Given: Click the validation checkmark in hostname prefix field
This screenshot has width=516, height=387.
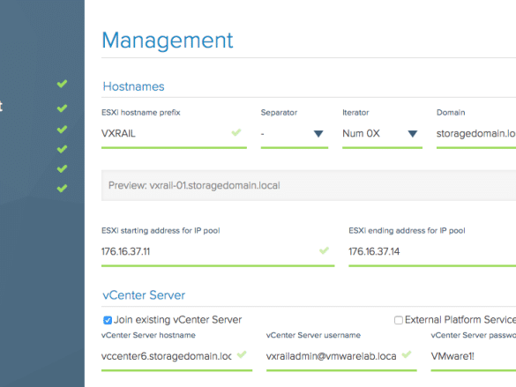Looking at the screenshot, I should 236,132.
